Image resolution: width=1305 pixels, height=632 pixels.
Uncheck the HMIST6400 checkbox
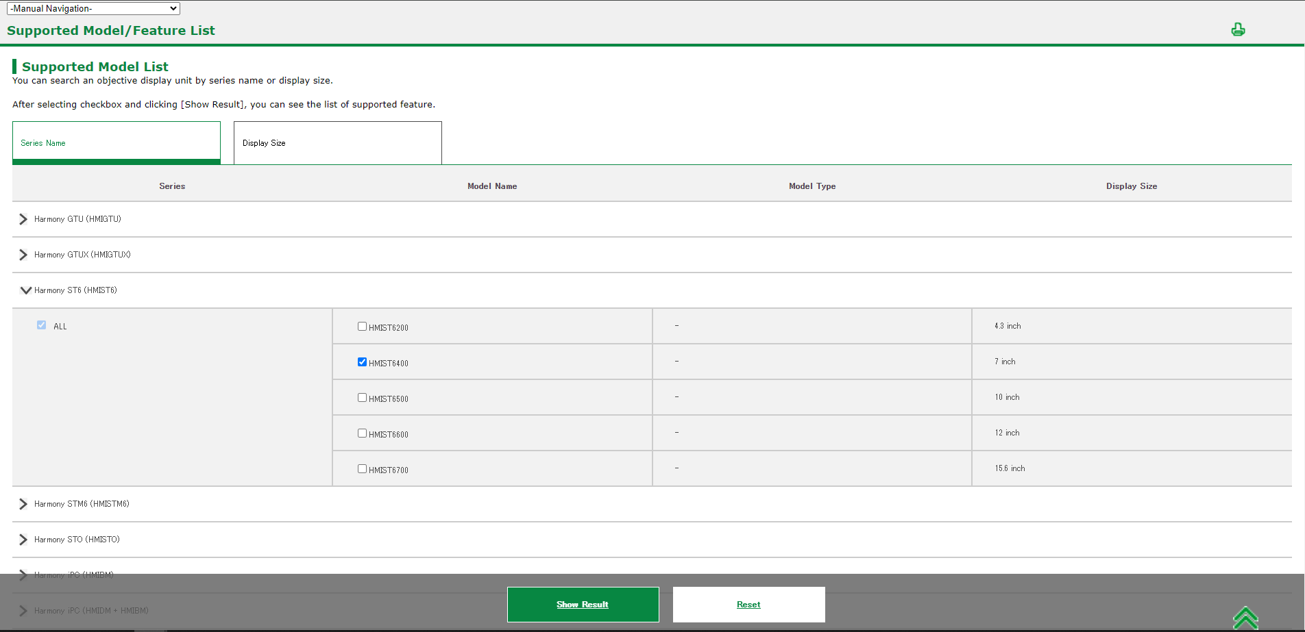[x=362, y=362]
